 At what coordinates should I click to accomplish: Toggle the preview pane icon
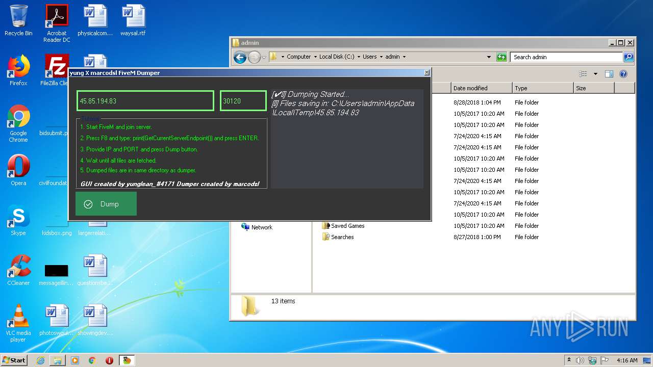click(x=609, y=74)
